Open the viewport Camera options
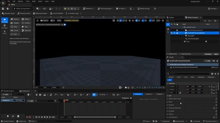Screen dimensions: 220x123 click(44, 20)
